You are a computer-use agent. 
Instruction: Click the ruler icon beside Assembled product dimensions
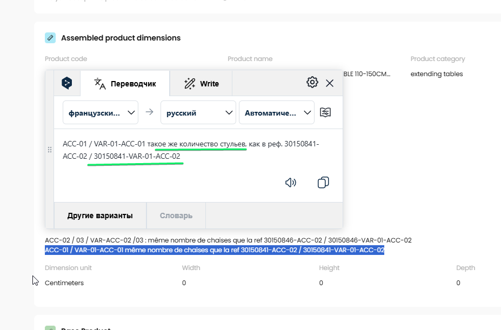coord(50,38)
